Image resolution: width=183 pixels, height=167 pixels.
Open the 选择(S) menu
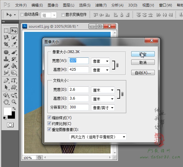(85, 5)
